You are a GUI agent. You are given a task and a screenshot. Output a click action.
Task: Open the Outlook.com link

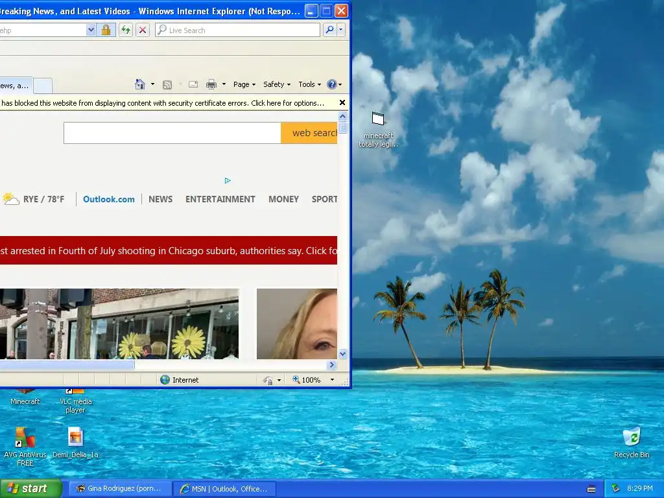[109, 199]
